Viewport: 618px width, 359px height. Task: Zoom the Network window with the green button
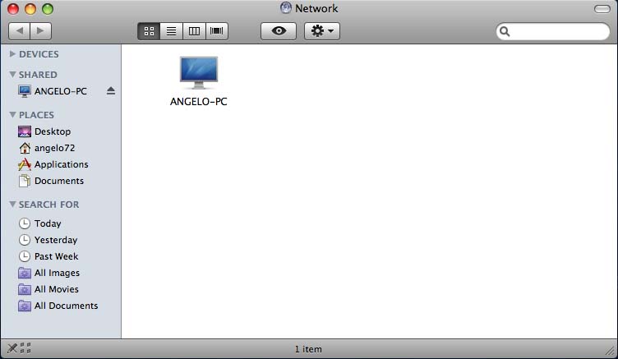point(48,9)
